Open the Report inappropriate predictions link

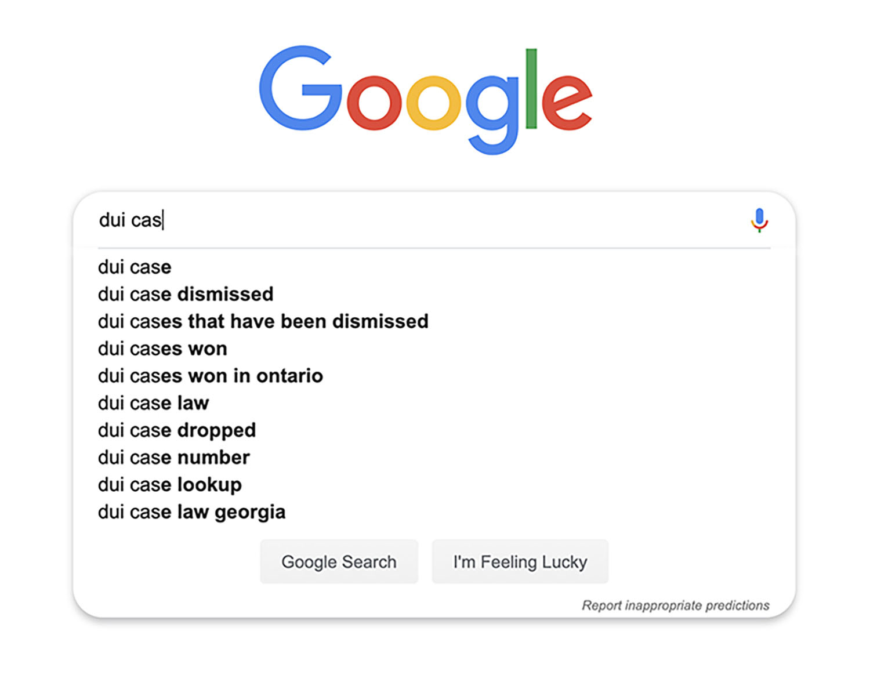click(x=676, y=605)
